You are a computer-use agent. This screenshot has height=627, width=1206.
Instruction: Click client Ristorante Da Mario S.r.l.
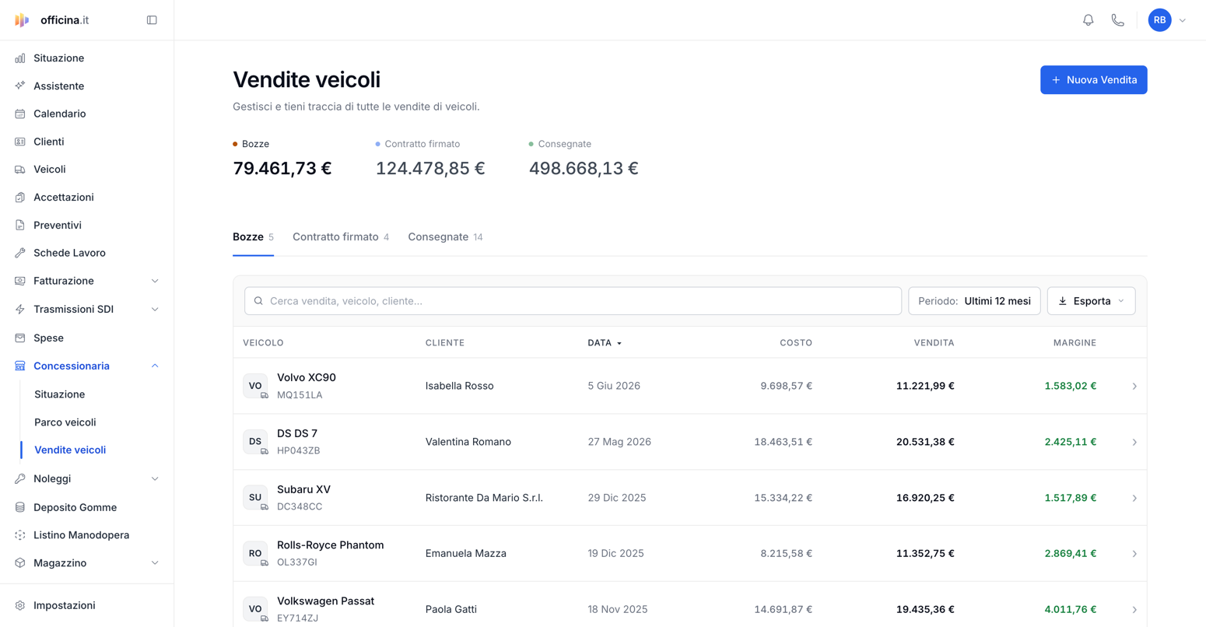[x=484, y=498]
